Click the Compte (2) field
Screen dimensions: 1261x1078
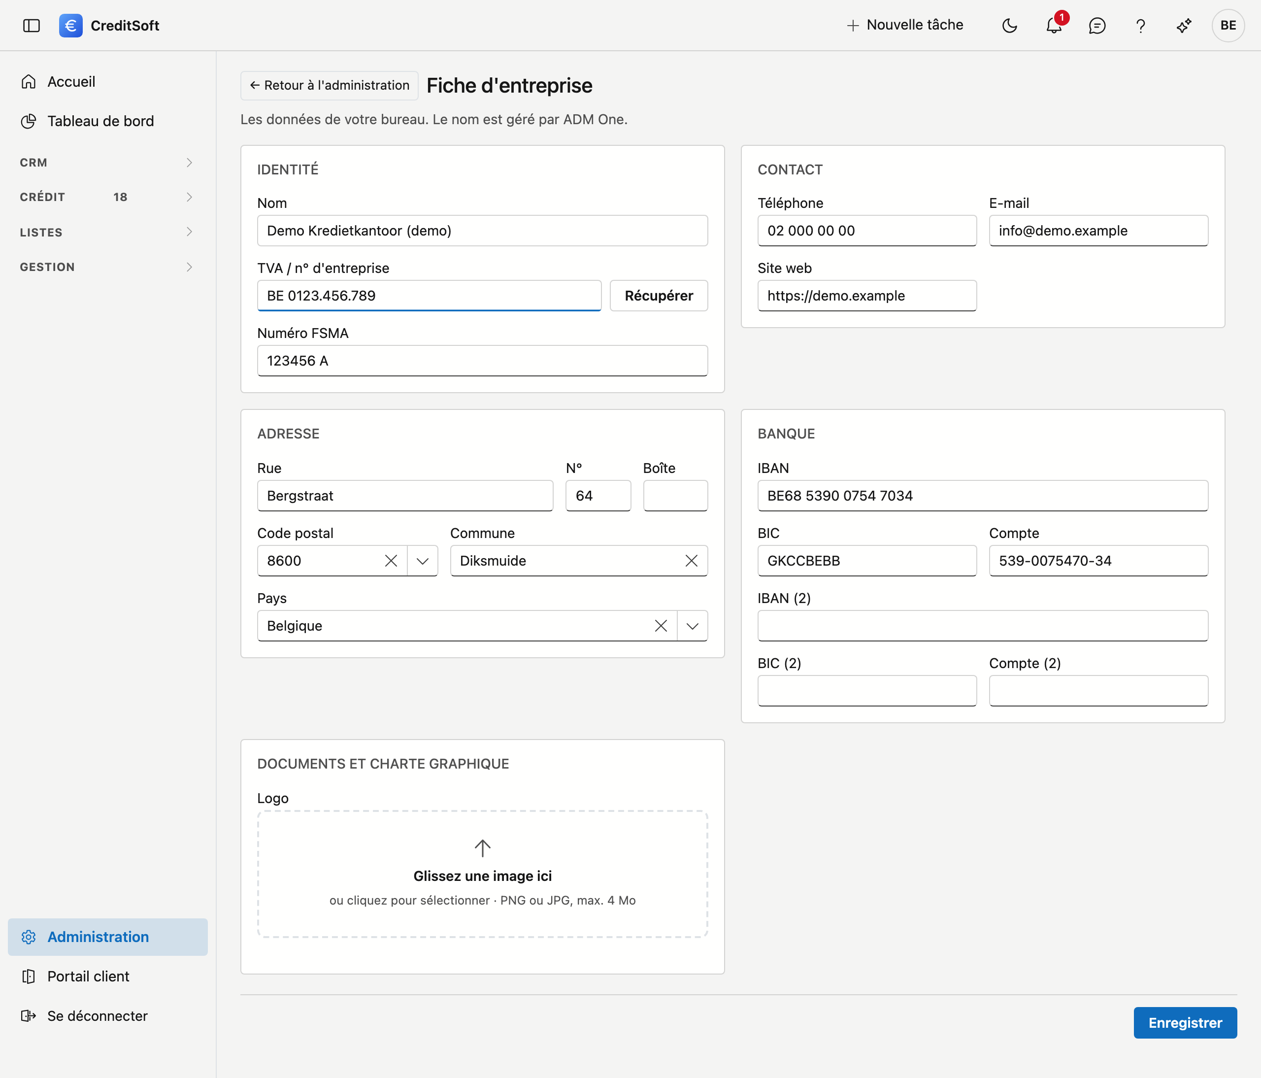[x=1098, y=691]
